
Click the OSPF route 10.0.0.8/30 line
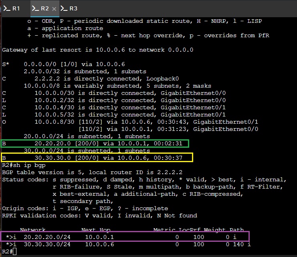coord(130,122)
